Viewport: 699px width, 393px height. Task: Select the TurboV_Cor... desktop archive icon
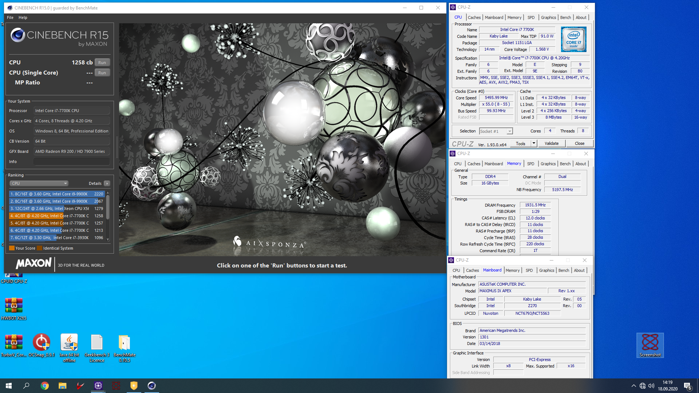coord(14,345)
